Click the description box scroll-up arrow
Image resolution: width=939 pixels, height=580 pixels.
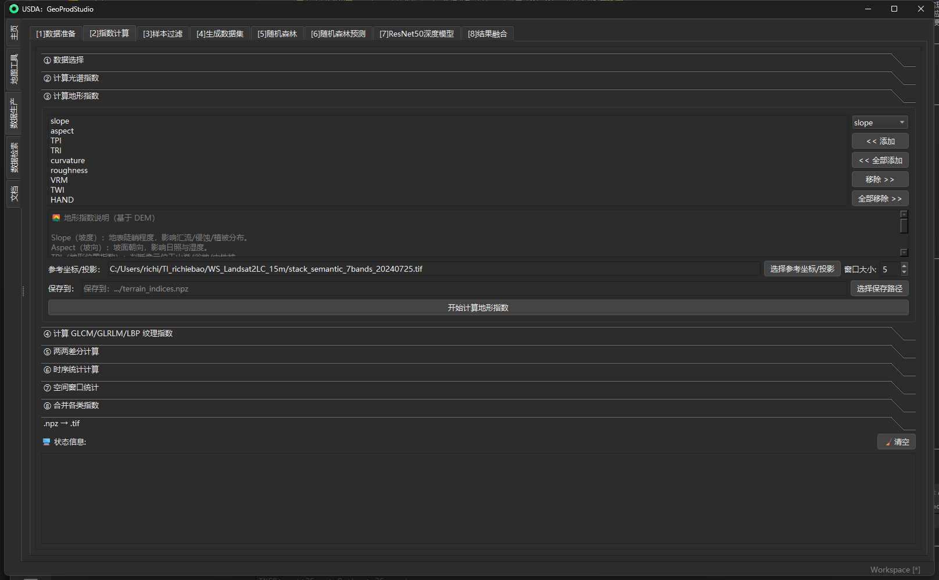click(x=904, y=214)
